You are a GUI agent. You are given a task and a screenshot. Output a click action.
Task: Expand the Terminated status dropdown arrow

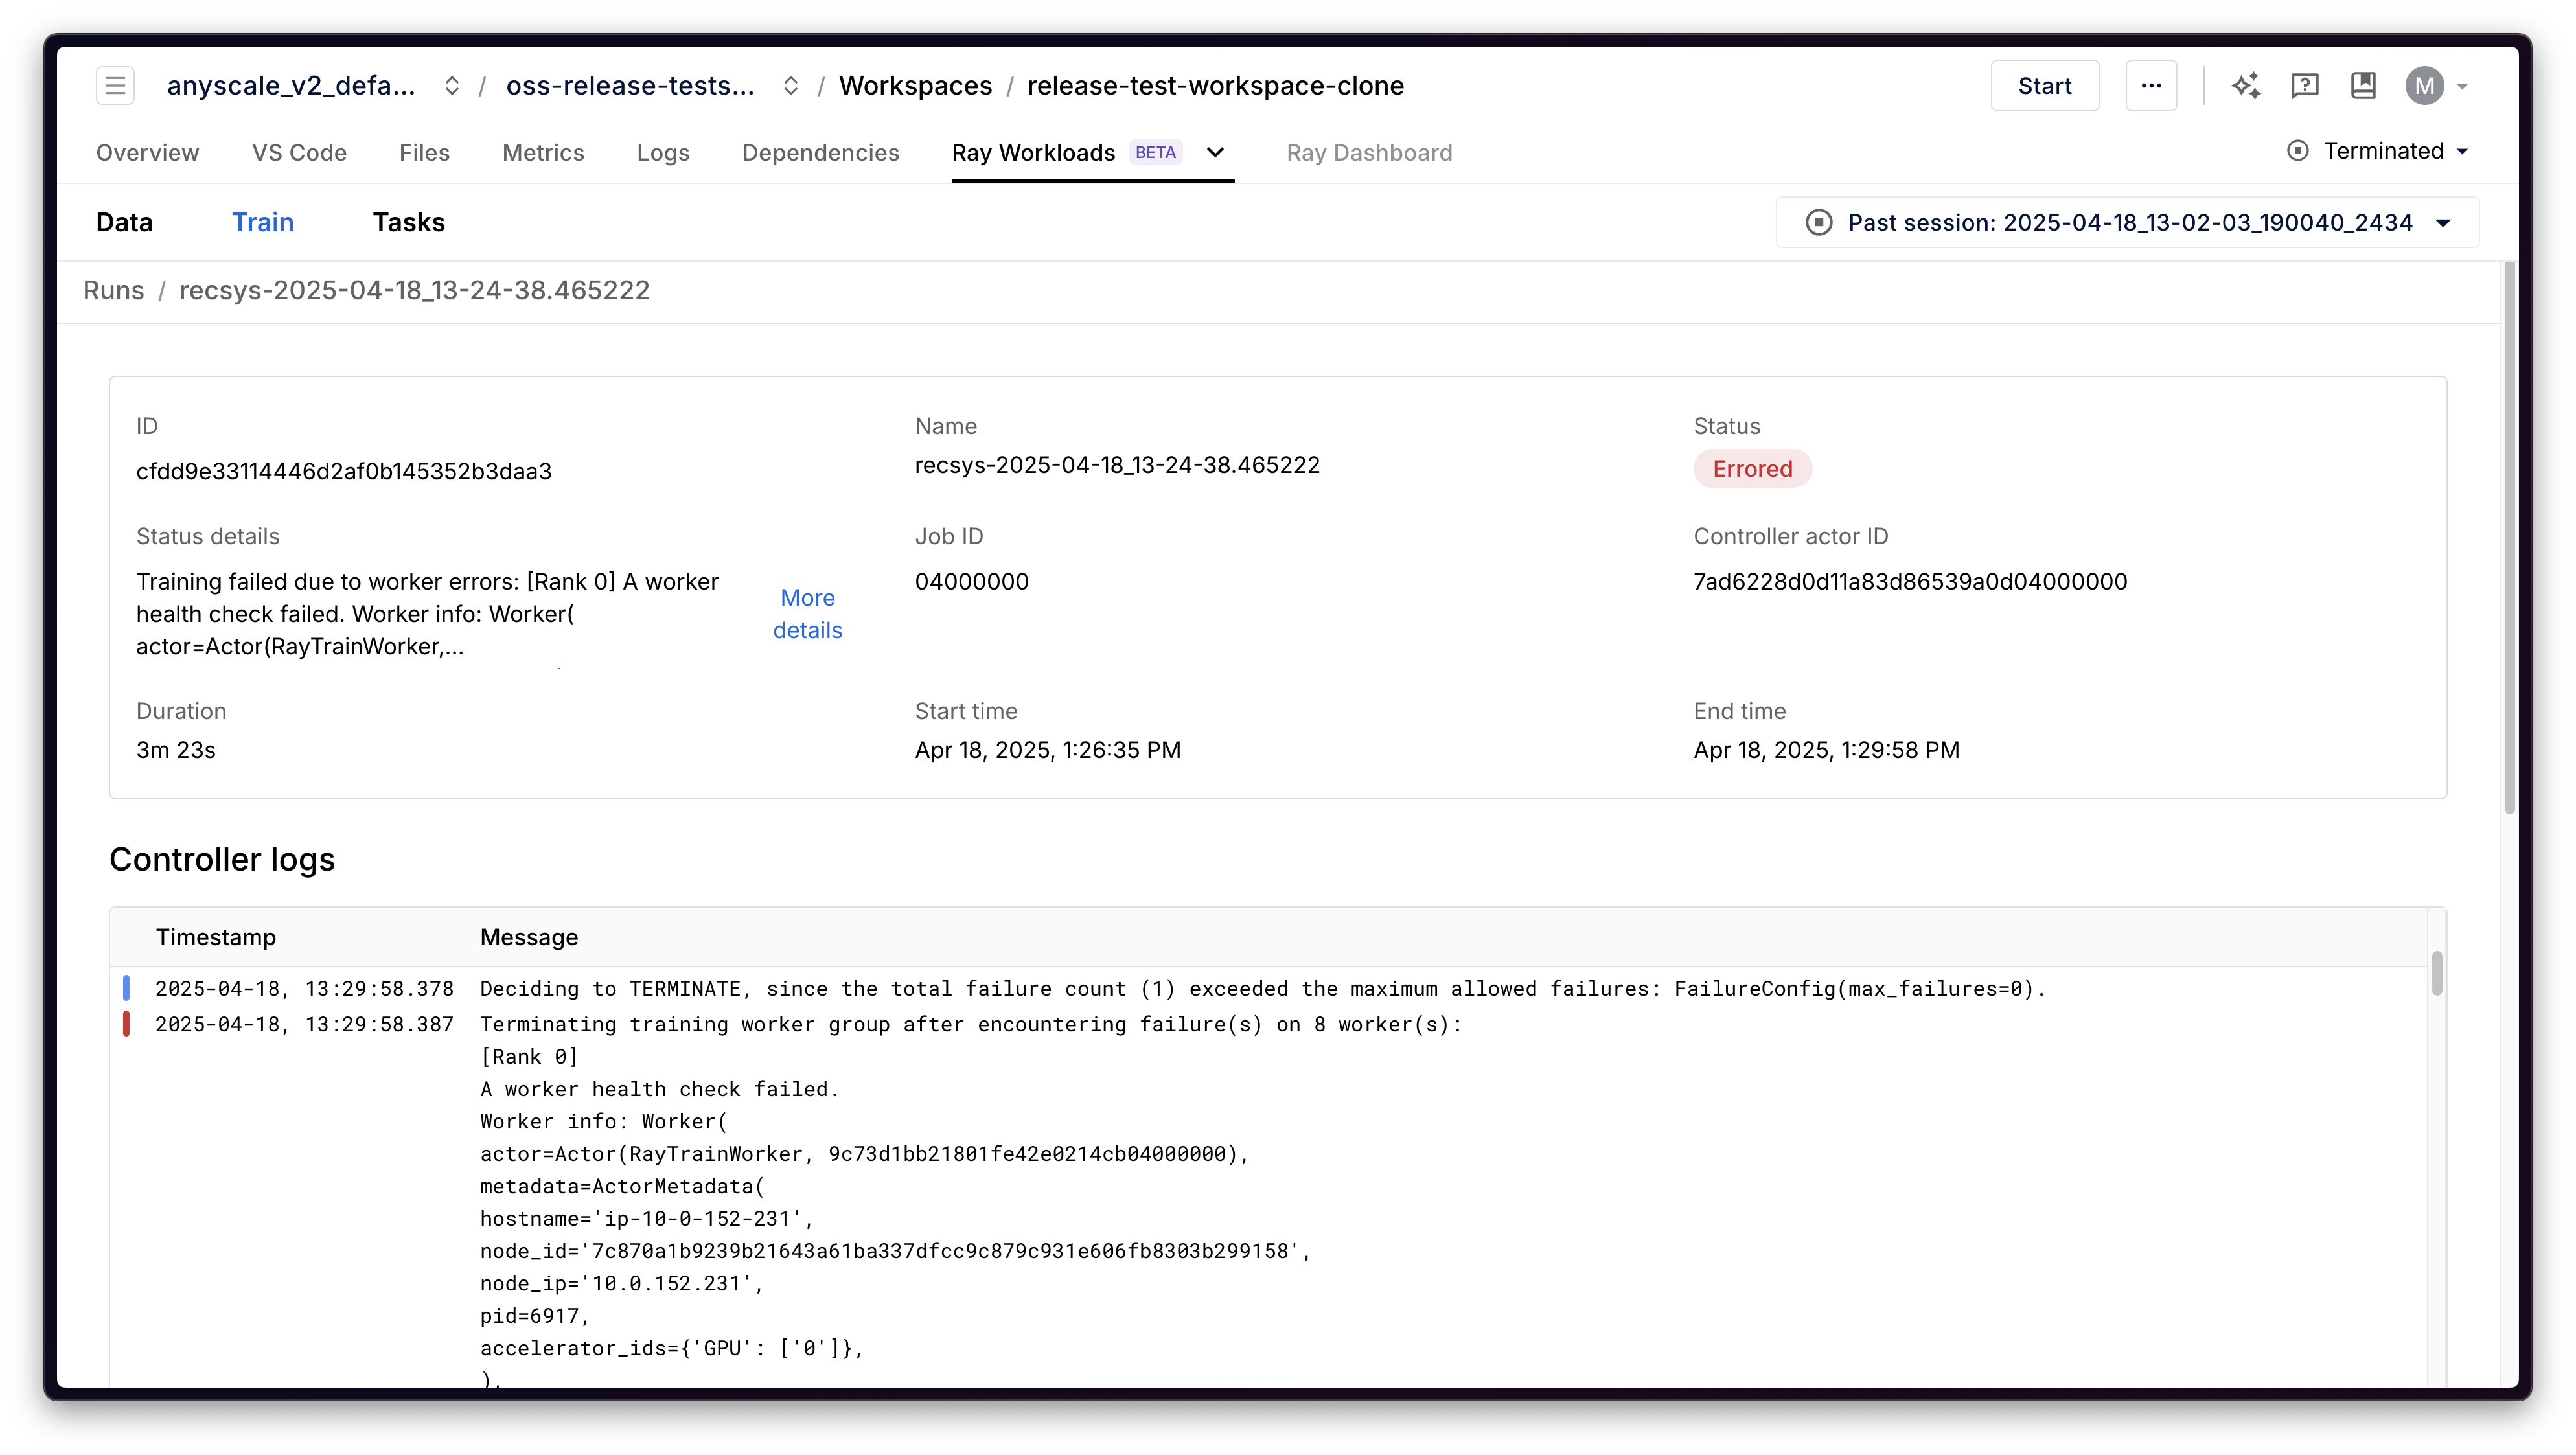pyautogui.click(x=2462, y=152)
